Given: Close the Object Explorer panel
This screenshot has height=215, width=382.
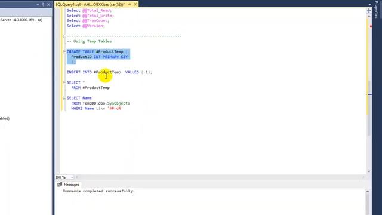Looking at the screenshot, I should 48,4.
